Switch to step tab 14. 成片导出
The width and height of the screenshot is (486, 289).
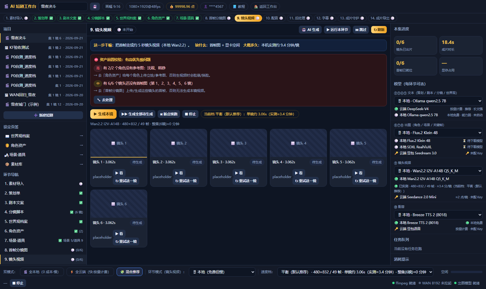pyautogui.click(x=382, y=18)
